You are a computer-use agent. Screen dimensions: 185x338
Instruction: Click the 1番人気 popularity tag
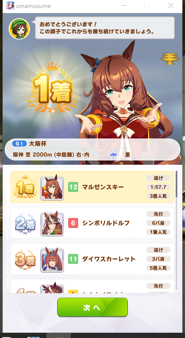tap(158, 232)
